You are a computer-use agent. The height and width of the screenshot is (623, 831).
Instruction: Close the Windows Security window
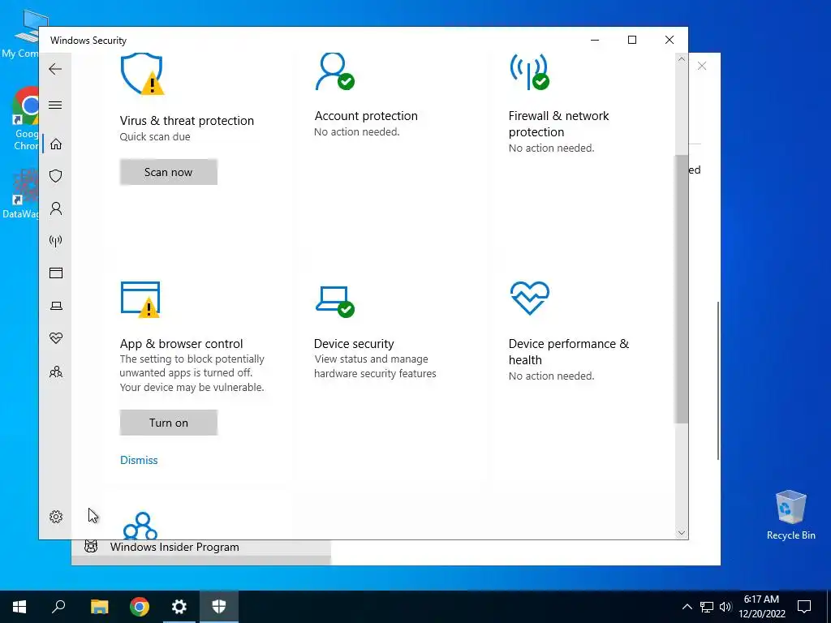[x=670, y=41]
